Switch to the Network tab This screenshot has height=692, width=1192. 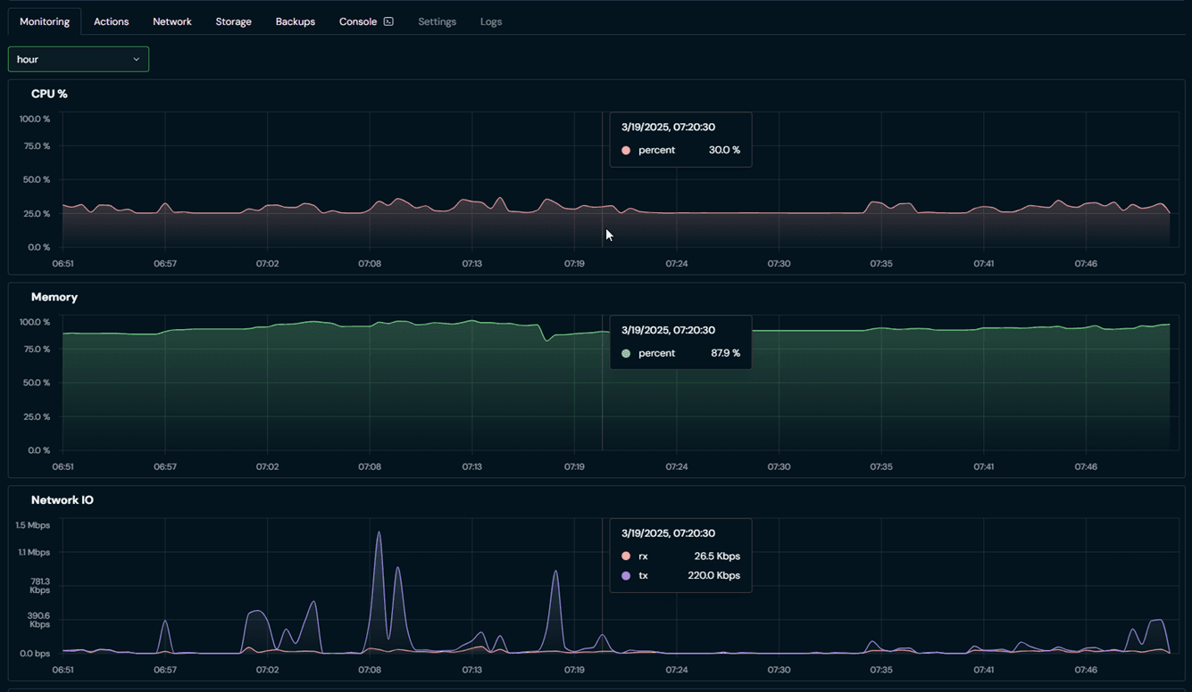(x=172, y=21)
